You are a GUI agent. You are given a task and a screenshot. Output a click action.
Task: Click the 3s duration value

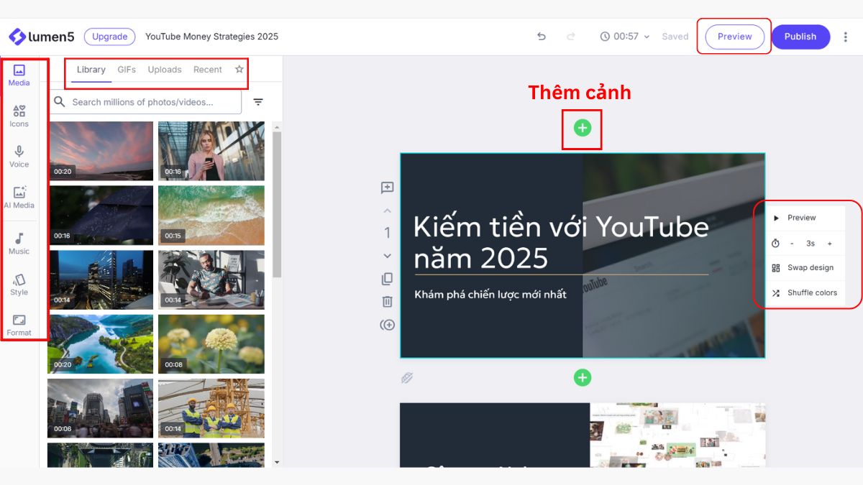tap(811, 244)
